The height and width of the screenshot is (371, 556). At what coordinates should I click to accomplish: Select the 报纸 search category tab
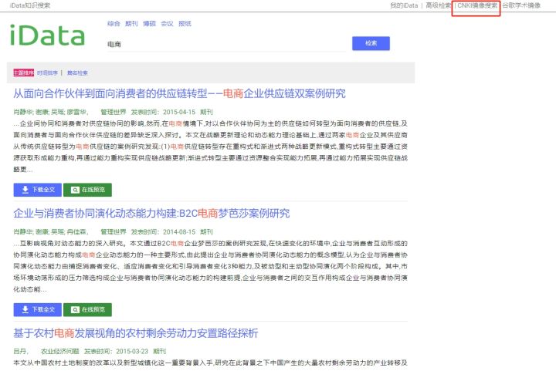pos(185,23)
